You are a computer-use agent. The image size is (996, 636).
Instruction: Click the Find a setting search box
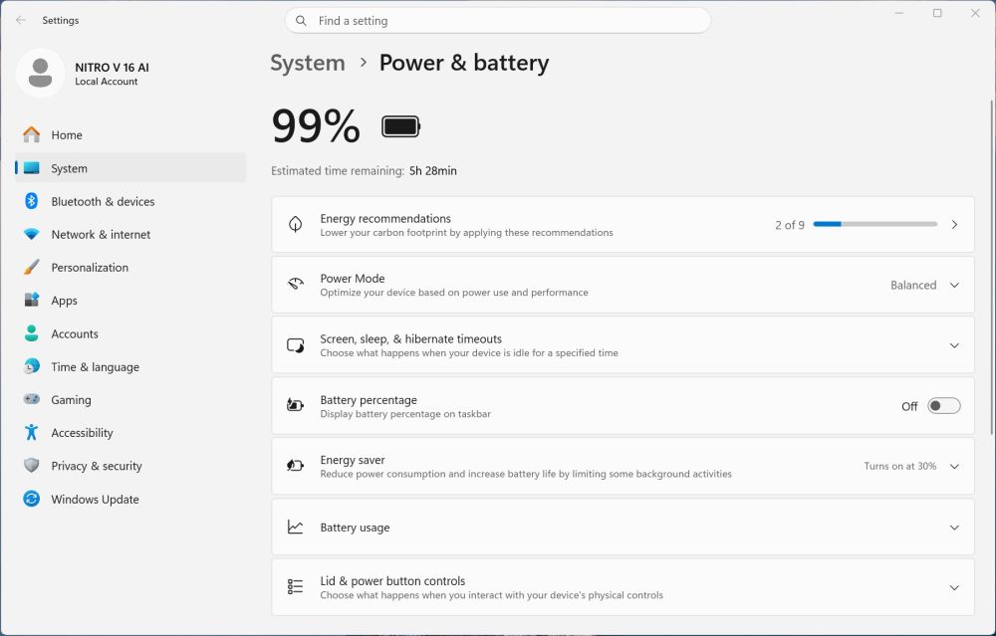click(x=497, y=21)
